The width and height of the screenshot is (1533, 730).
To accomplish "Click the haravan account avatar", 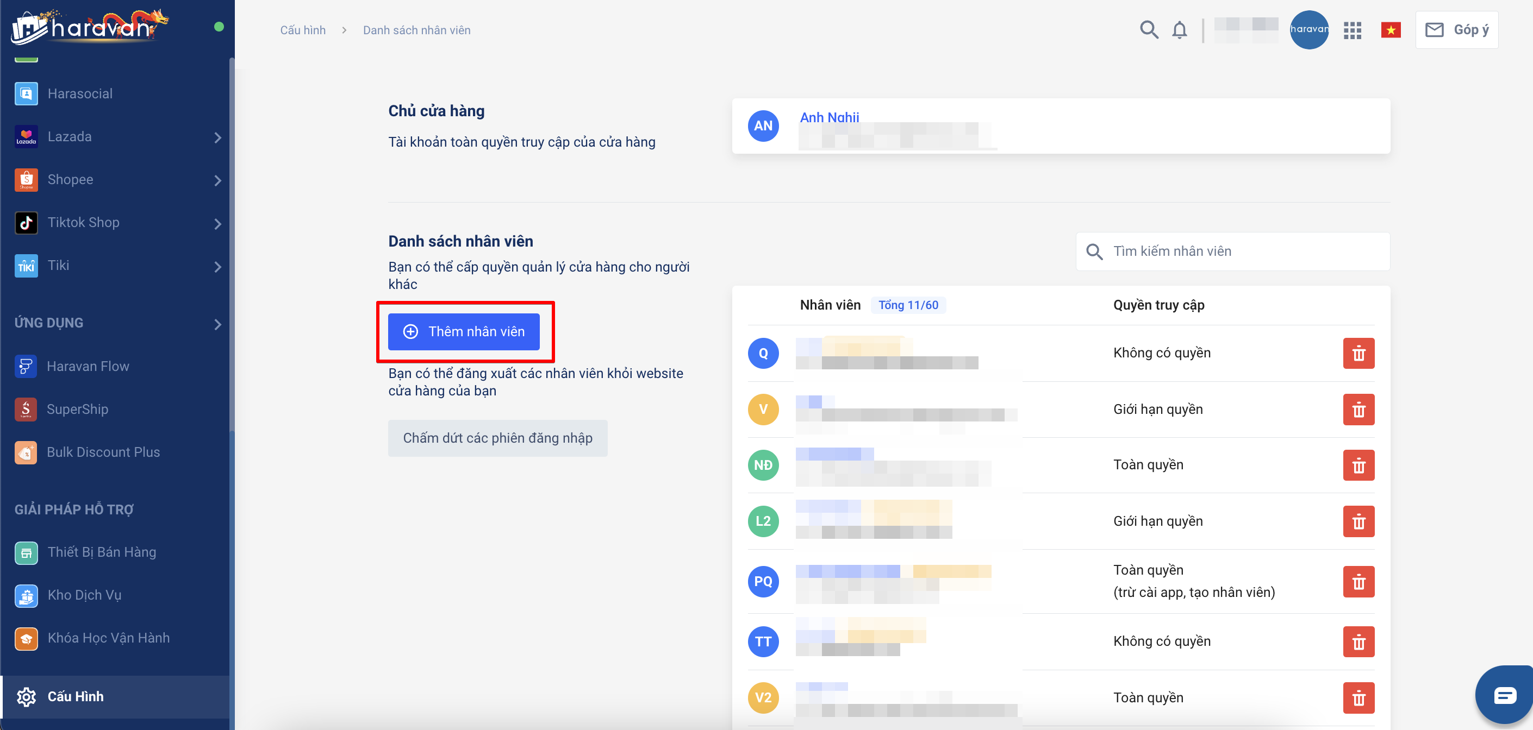I will coord(1308,30).
